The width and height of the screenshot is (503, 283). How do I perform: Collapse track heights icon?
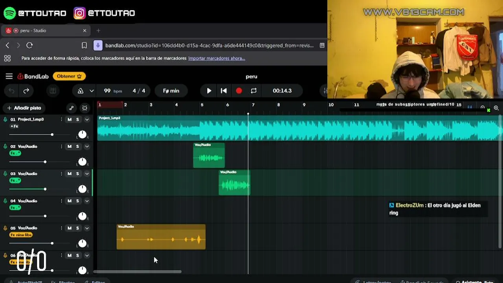[x=84, y=108]
